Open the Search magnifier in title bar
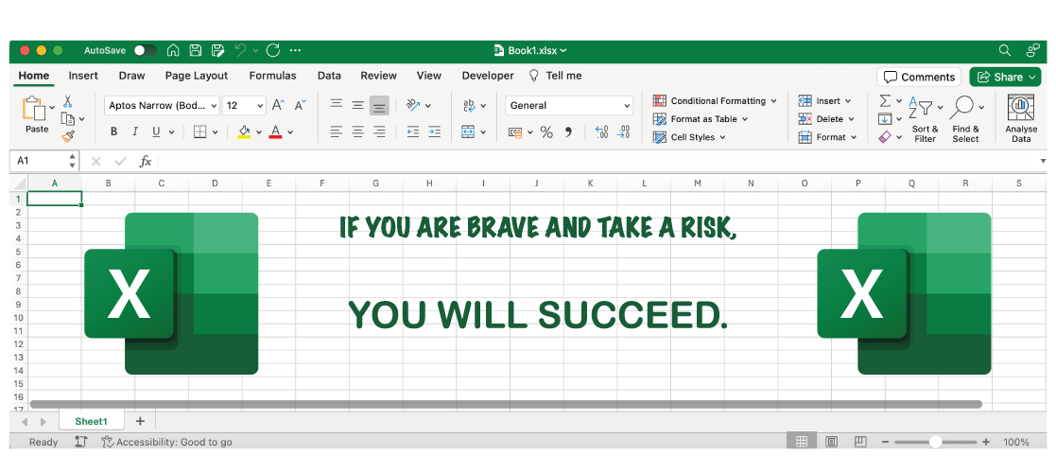This screenshot has height=456, width=1056. click(1004, 50)
